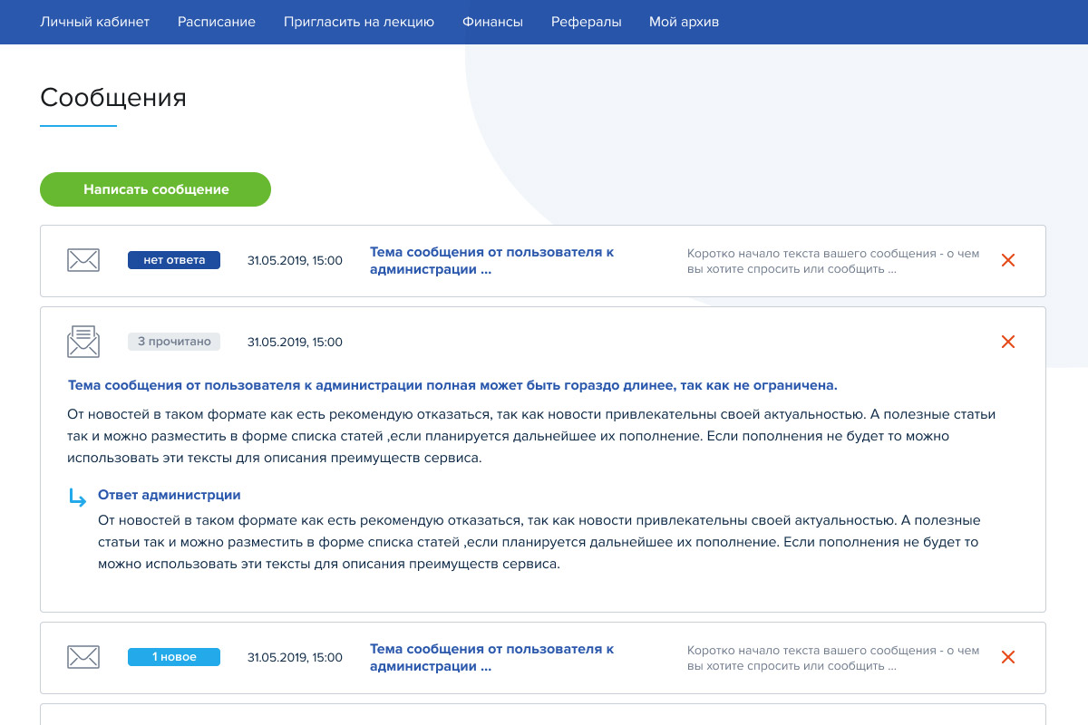Click the reply arrow icon near 'Ответ администрции'
Viewport: 1088px width, 725px height.
pos(77,497)
